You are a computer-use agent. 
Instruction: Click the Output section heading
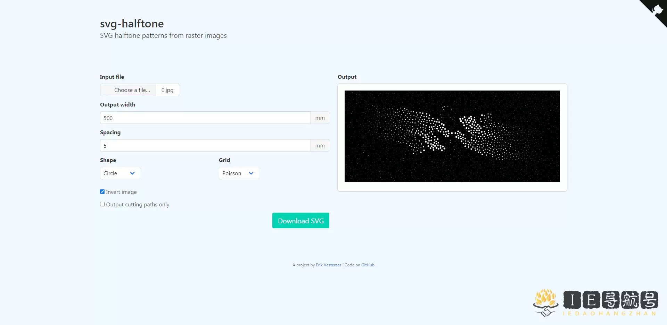347,77
